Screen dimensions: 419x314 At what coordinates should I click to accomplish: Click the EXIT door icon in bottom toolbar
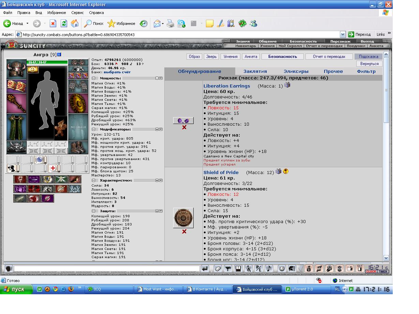click(360, 269)
